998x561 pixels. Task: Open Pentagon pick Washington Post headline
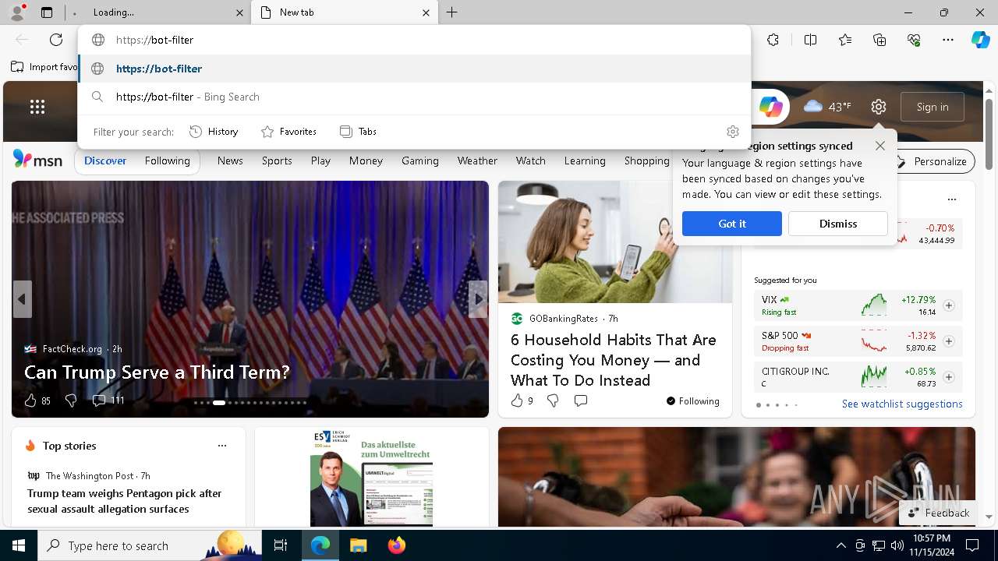point(125,501)
